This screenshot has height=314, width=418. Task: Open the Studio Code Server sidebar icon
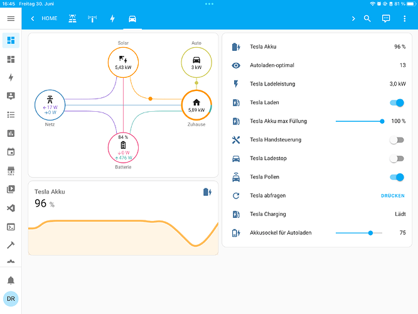11,208
